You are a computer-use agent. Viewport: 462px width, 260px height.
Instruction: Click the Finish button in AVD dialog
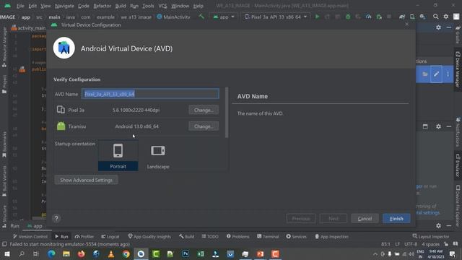coord(396,218)
